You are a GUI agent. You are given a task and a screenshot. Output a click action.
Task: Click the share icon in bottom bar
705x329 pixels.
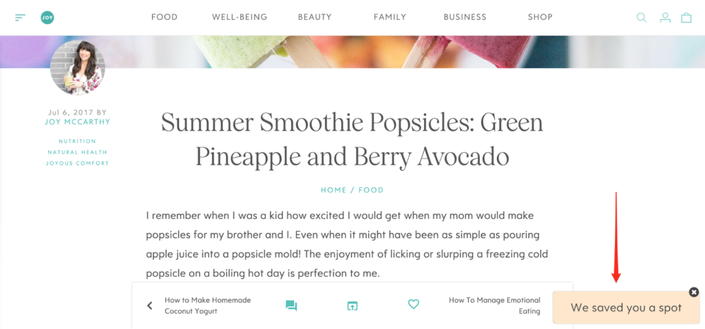click(352, 306)
